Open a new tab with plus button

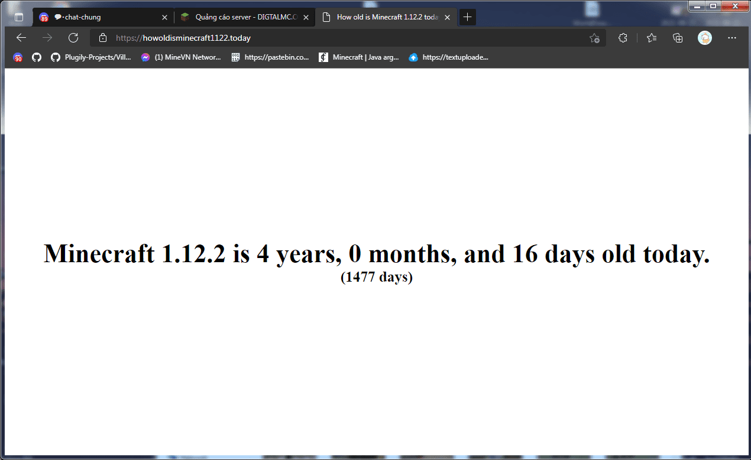pos(468,17)
